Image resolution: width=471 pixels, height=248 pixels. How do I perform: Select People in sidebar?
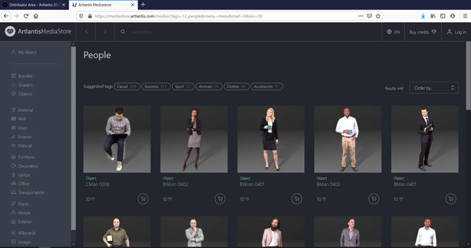pyautogui.click(x=21, y=213)
